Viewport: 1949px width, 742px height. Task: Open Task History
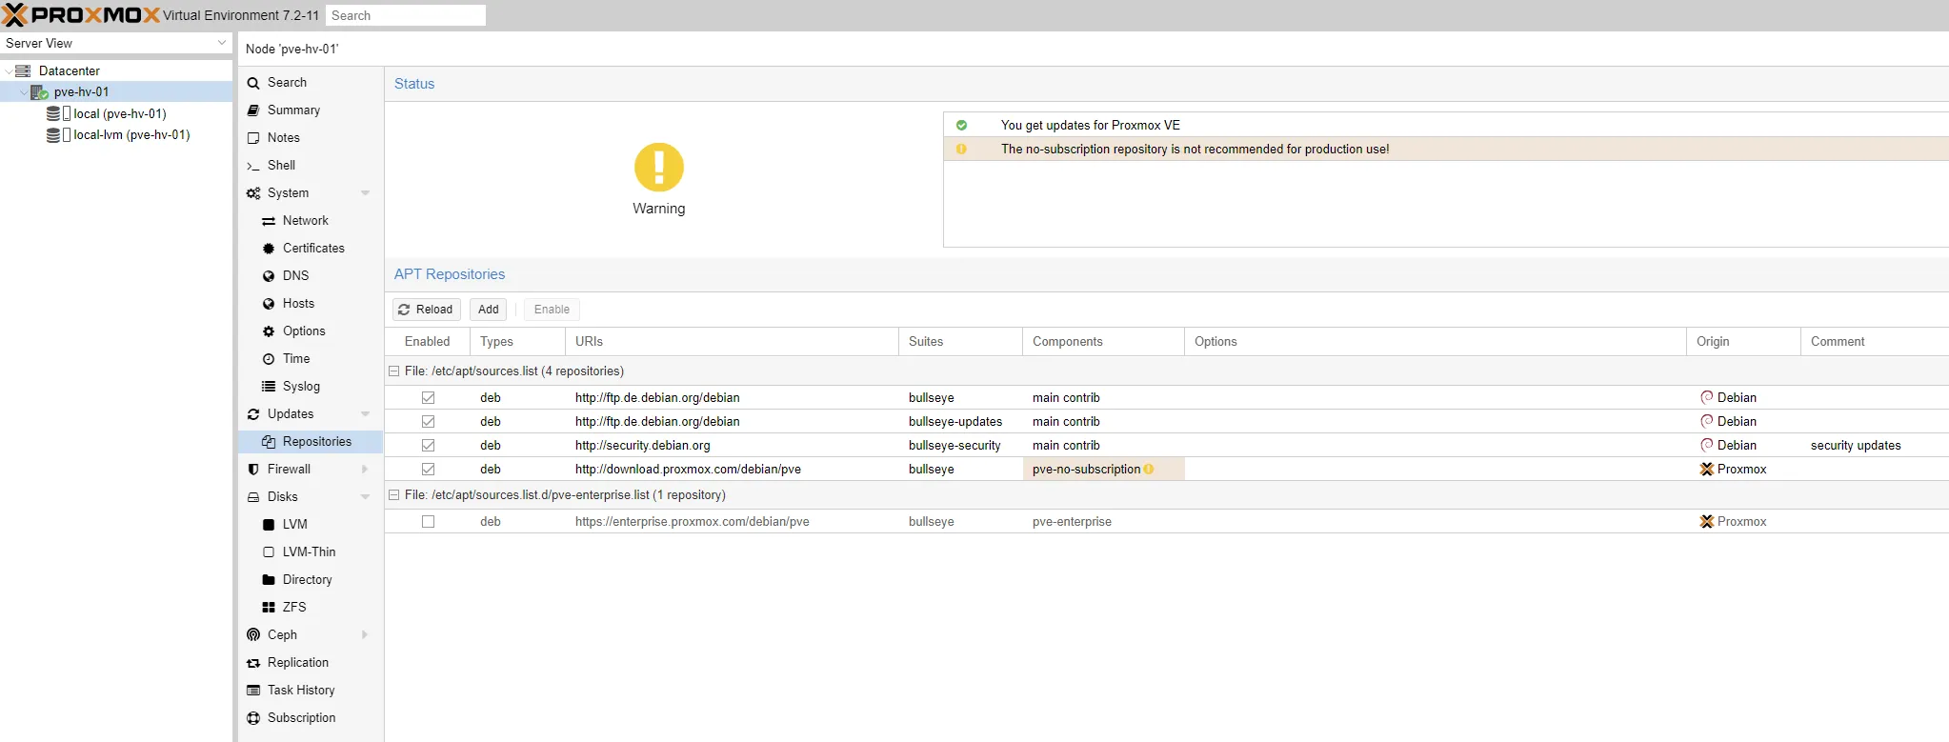click(x=311, y=691)
